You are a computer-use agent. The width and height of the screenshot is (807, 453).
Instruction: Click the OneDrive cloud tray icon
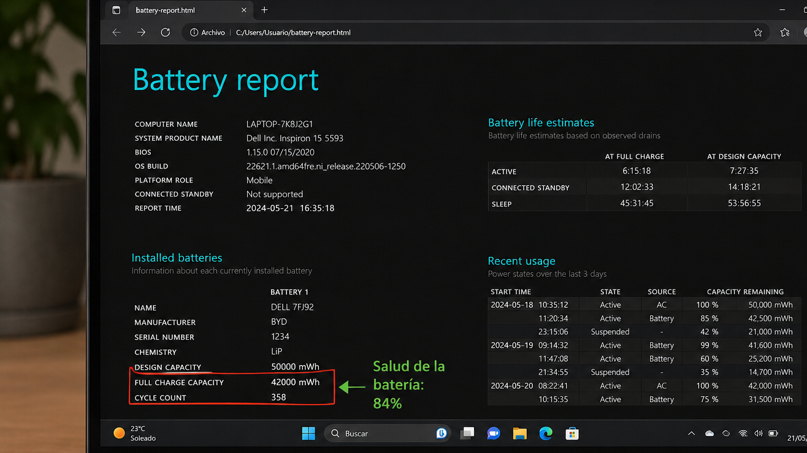(709, 433)
